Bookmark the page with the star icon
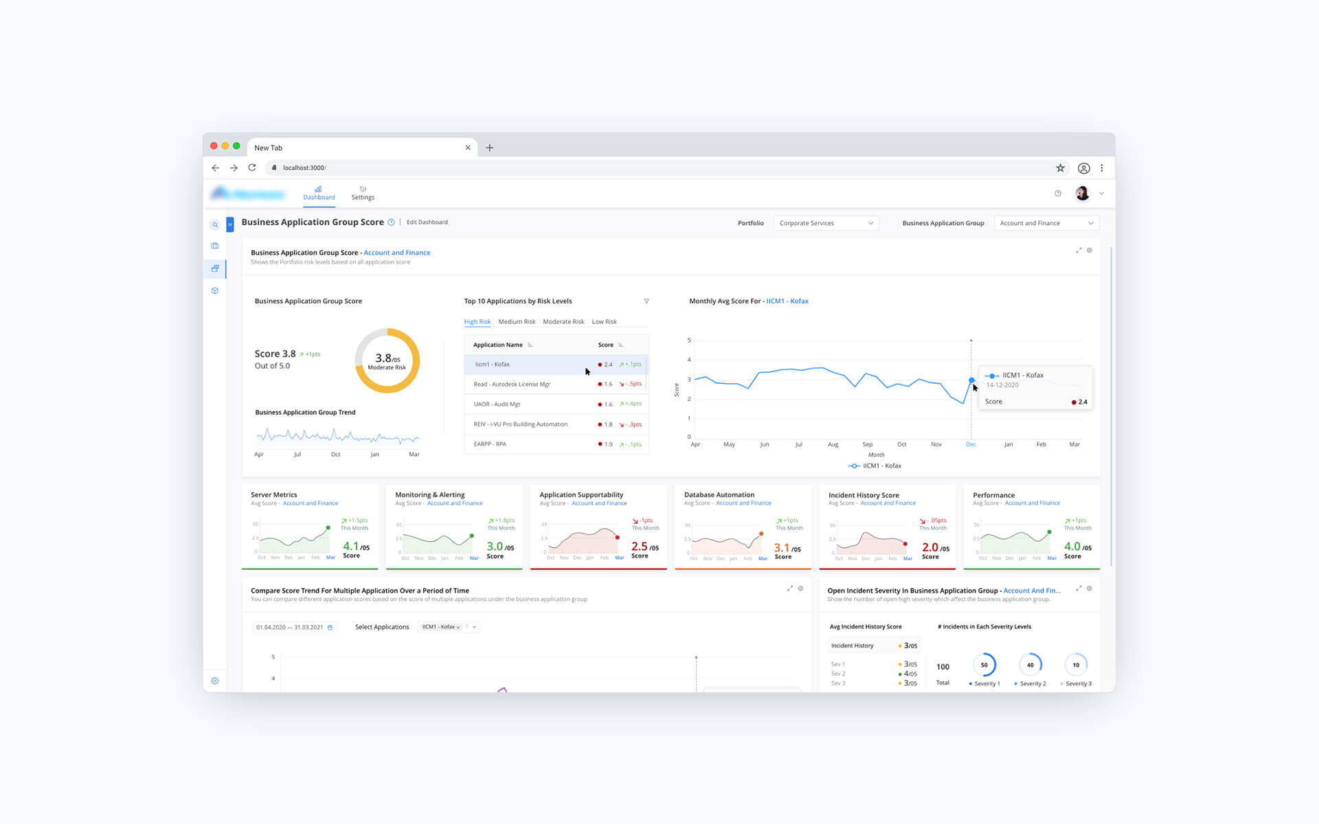 (x=1060, y=168)
